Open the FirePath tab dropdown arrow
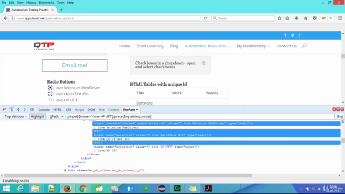 [137, 110]
